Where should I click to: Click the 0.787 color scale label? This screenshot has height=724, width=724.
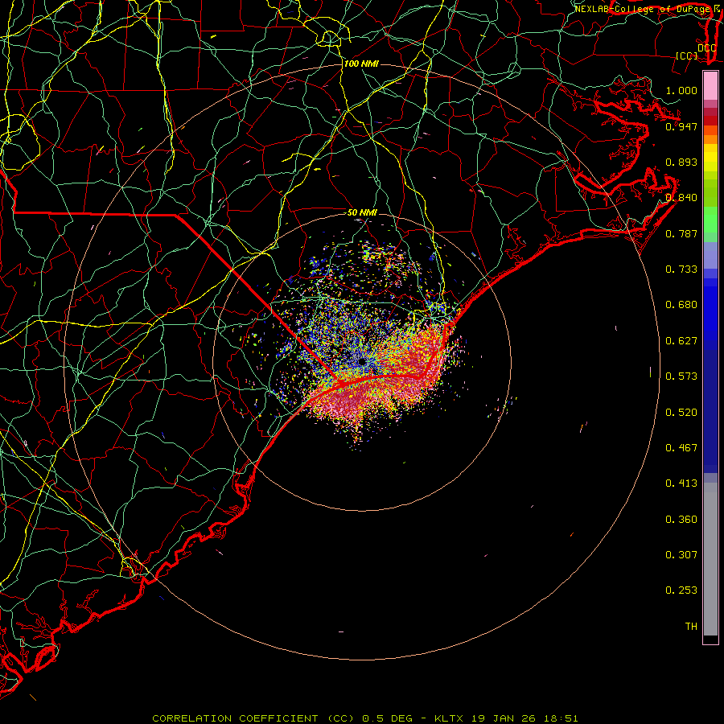[x=681, y=233]
